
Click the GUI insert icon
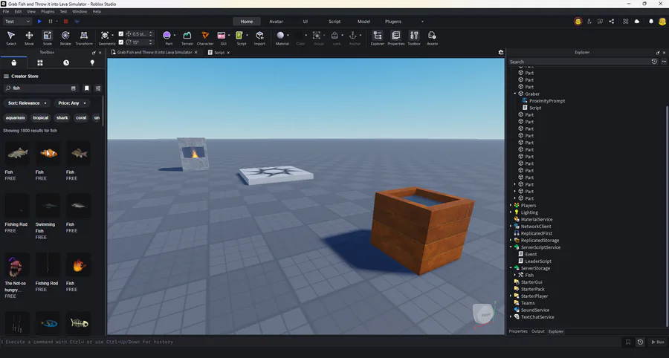(222, 36)
